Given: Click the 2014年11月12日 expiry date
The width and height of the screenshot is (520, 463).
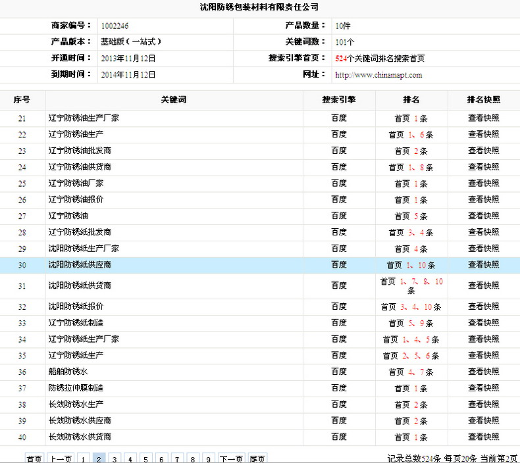Looking at the screenshot, I should (128, 74).
